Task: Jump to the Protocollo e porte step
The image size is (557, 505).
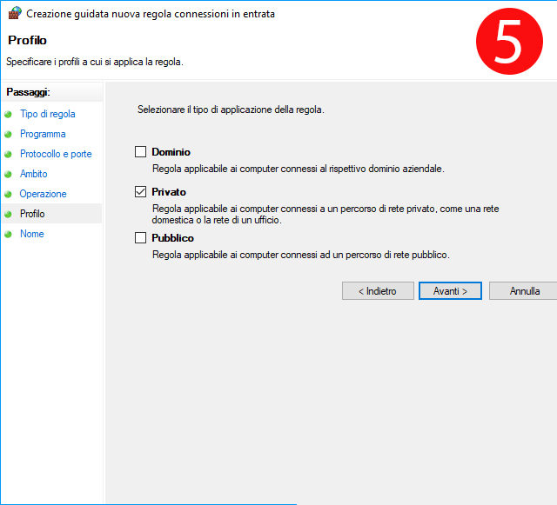Action: [56, 154]
